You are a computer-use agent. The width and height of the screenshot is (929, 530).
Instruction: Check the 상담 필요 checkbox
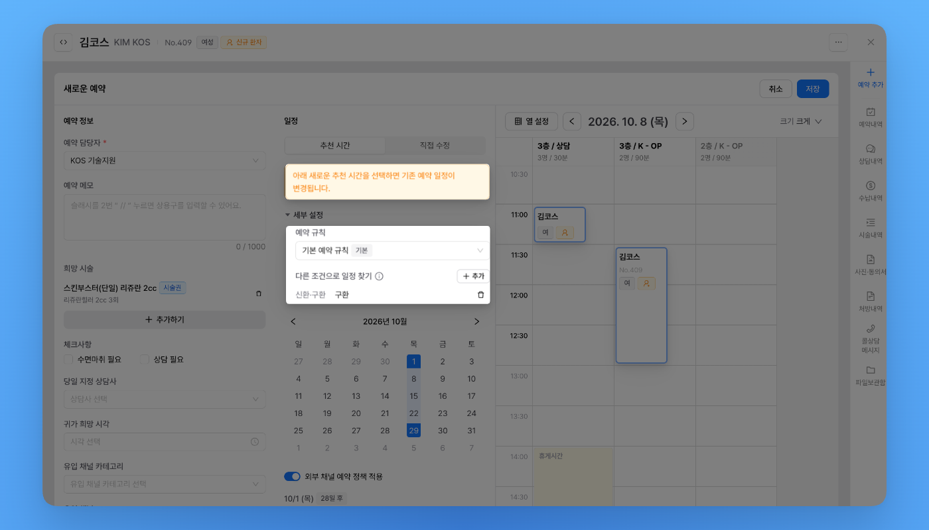click(x=145, y=359)
